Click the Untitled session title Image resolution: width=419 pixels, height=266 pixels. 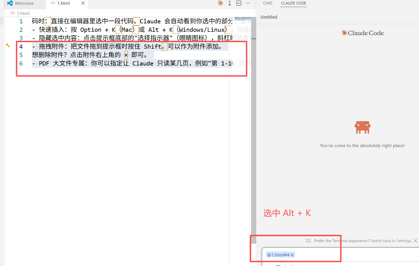(x=269, y=17)
